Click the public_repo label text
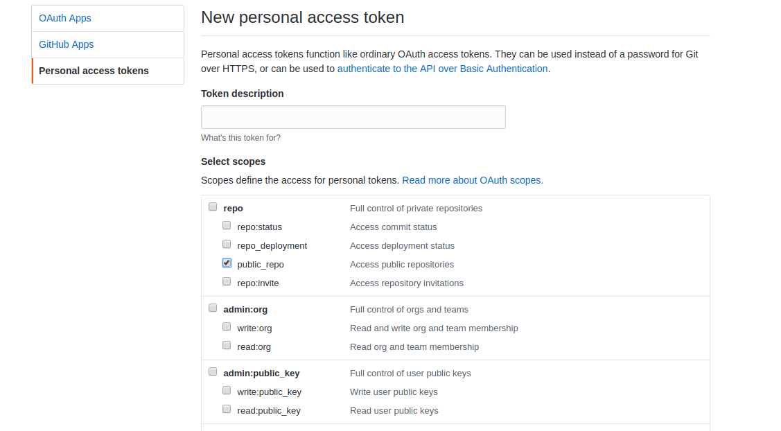 [x=261, y=265]
